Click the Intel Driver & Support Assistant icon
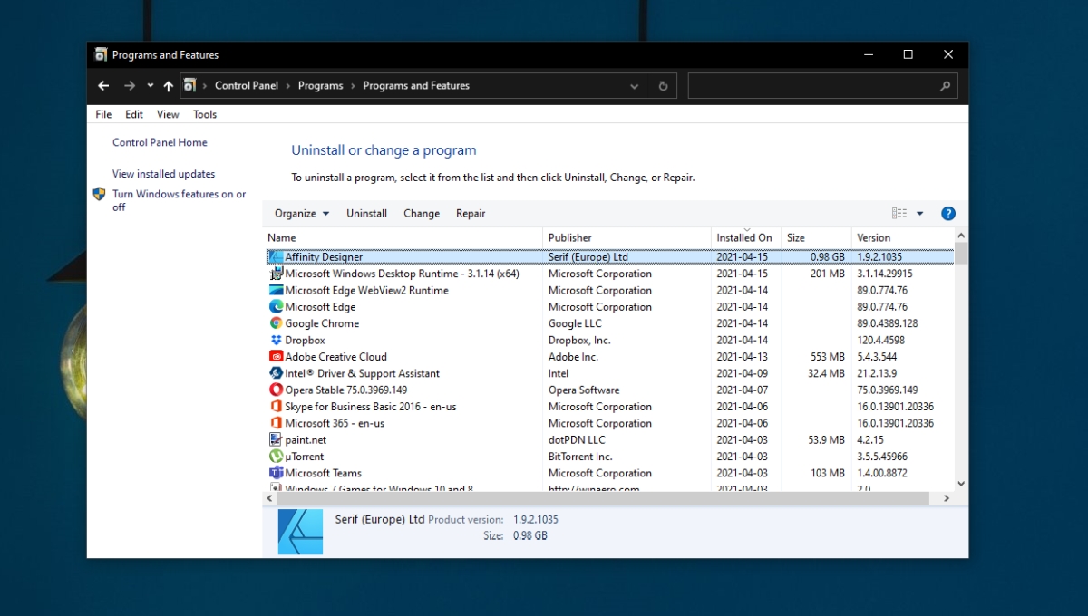This screenshot has height=616, width=1088. (x=277, y=373)
